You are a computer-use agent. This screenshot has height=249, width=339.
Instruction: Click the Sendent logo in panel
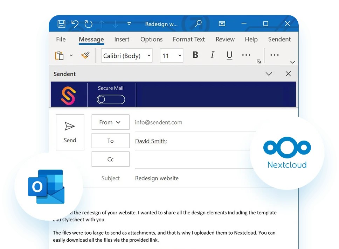point(68,95)
